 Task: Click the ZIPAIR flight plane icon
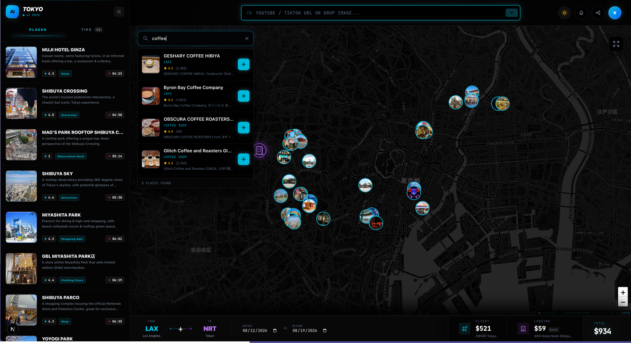(x=465, y=328)
